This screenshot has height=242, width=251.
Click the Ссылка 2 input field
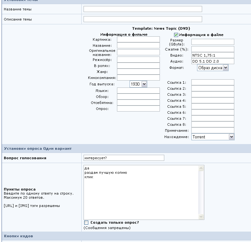point(213,88)
